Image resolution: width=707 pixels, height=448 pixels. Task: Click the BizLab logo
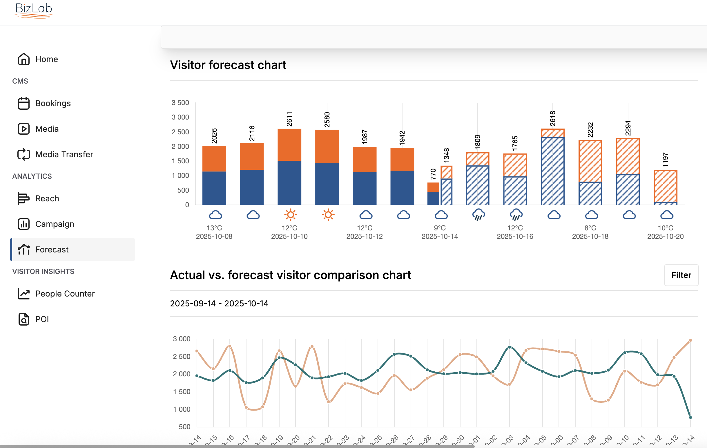click(x=33, y=10)
